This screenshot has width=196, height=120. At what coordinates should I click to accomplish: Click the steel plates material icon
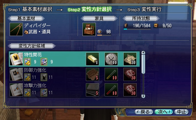tap(92, 90)
